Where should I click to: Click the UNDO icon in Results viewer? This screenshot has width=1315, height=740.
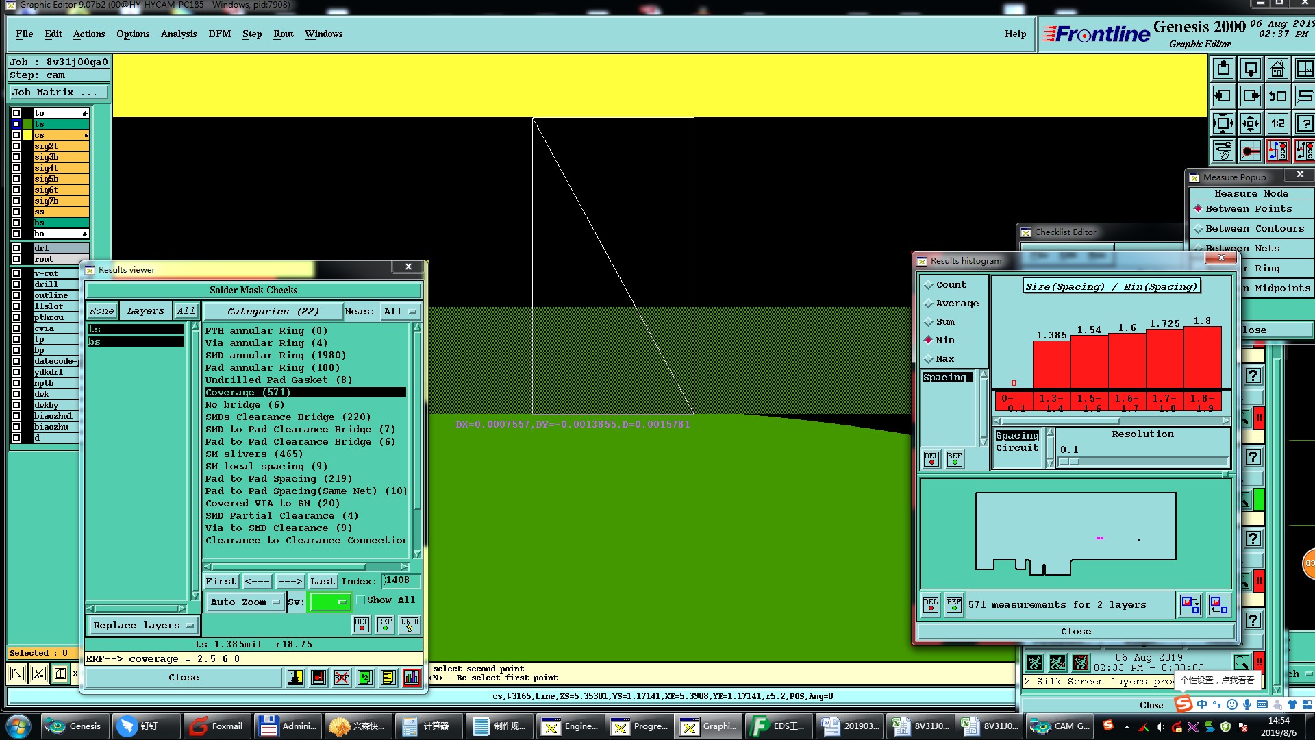pos(410,624)
